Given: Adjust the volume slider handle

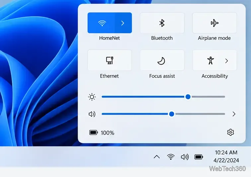Looking at the screenshot, I should click(172, 114).
